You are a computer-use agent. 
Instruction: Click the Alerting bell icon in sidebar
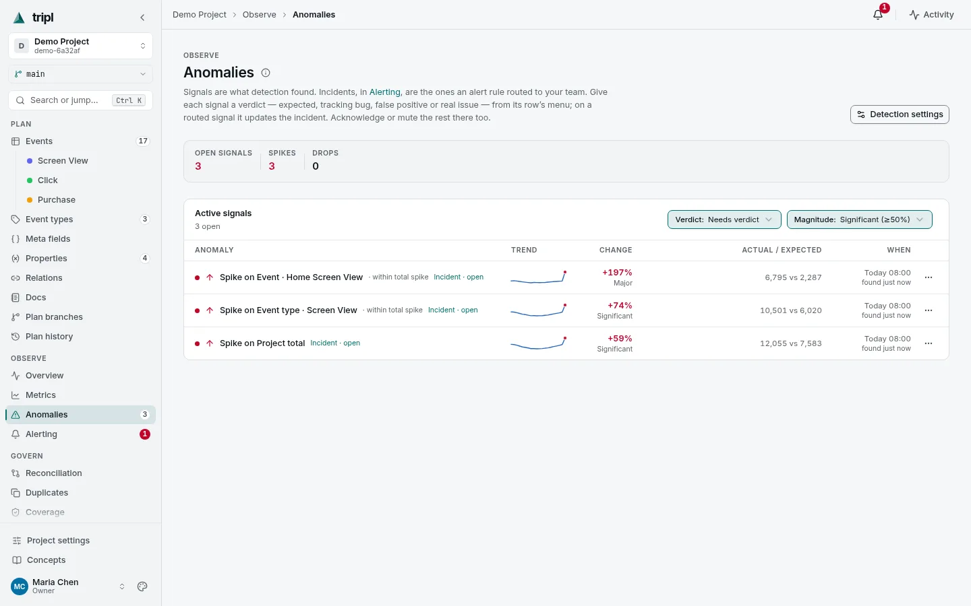16,434
